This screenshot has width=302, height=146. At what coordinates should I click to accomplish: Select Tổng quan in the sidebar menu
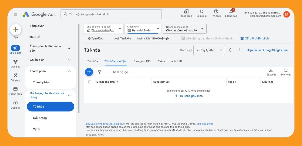pos(37,26)
